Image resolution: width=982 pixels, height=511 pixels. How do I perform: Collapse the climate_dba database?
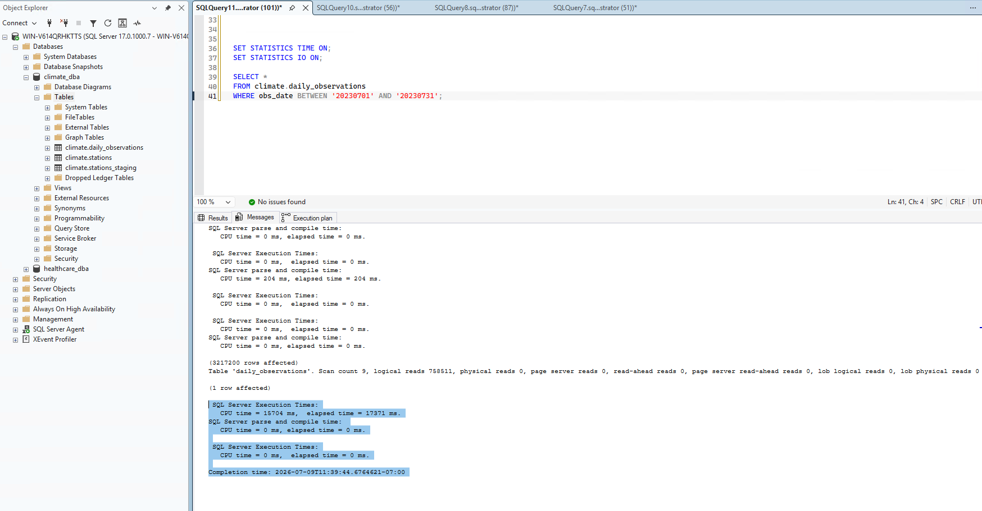26,77
